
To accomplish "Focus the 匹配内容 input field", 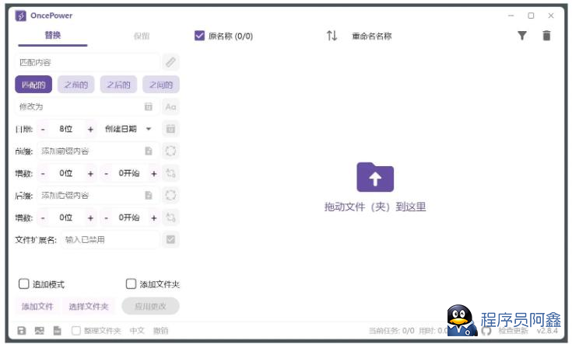I will [87, 62].
